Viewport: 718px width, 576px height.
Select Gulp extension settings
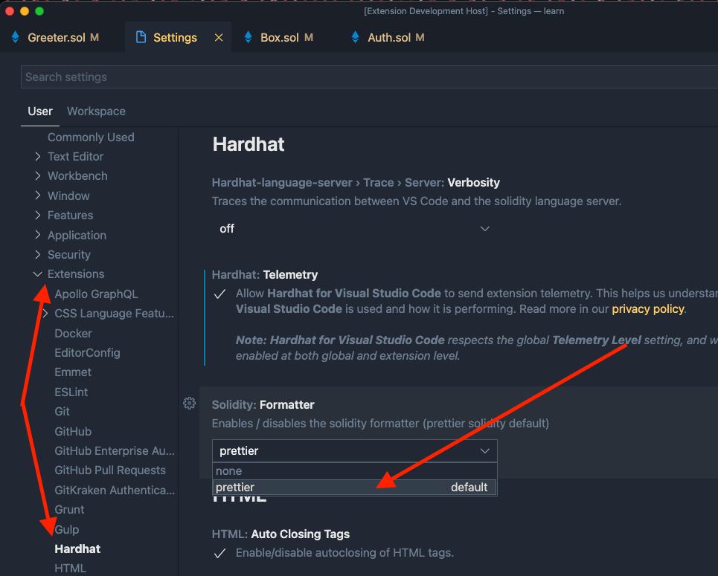pos(67,529)
